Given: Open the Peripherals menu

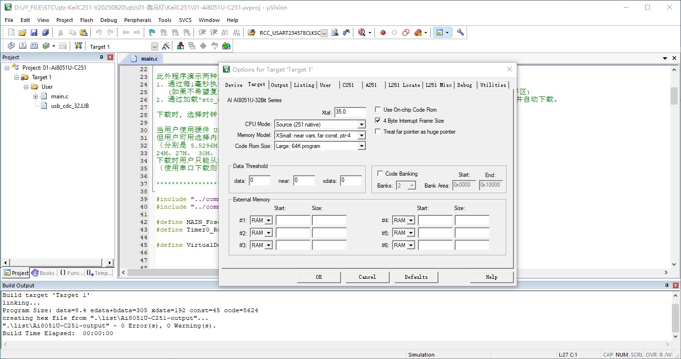Looking at the screenshot, I should coord(138,20).
